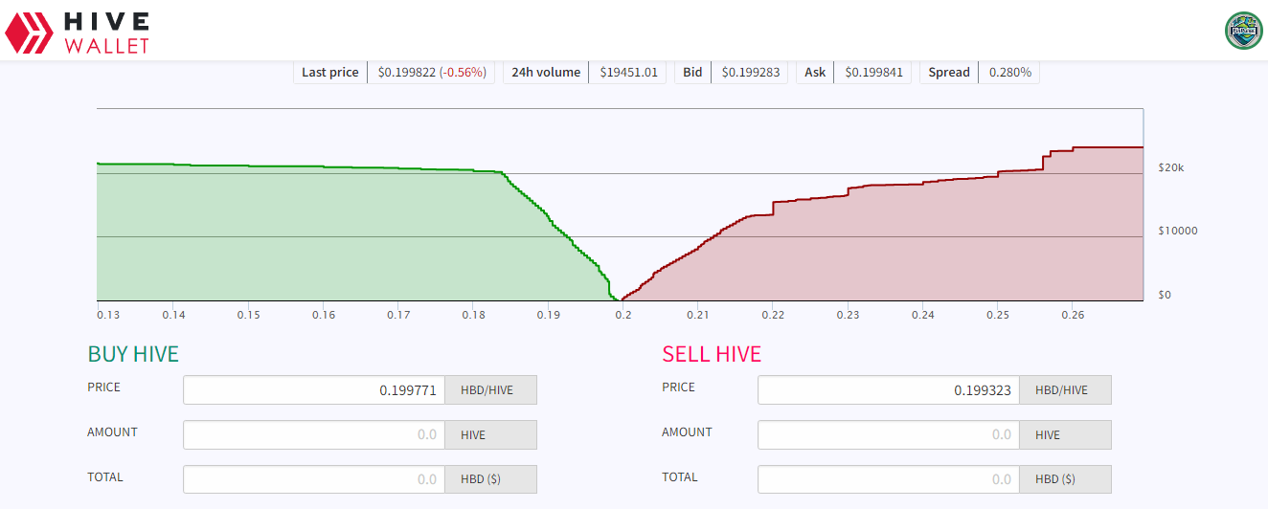This screenshot has height=509, width=1268.
Task: Click the 0.26 tick on price axis
Action: [1074, 315]
